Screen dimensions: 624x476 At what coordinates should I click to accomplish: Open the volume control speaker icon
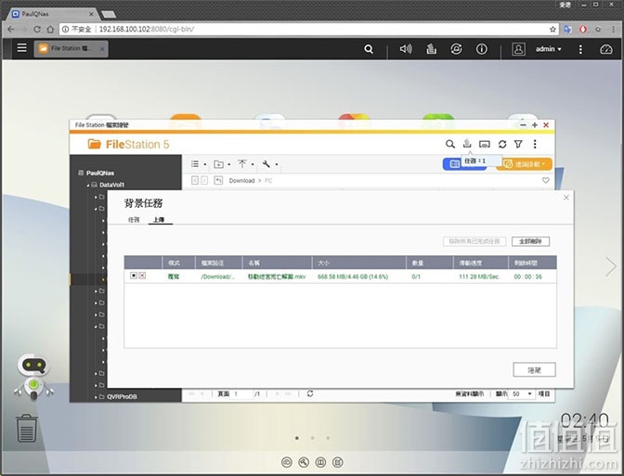[x=406, y=49]
